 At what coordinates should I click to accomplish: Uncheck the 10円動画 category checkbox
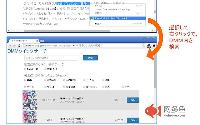point(65,80)
